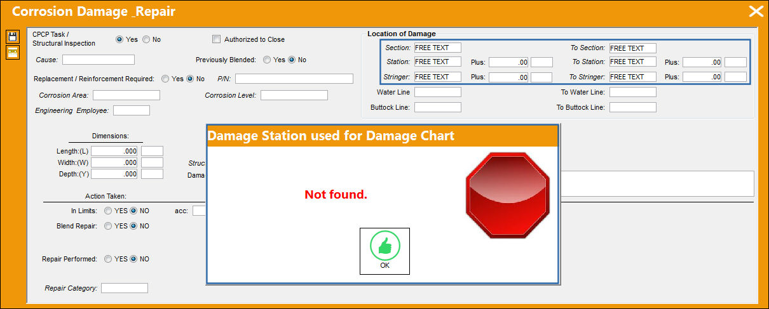This screenshot has width=769, height=309.
Task: Focus the Corrosion Area field
Action: click(126, 95)
